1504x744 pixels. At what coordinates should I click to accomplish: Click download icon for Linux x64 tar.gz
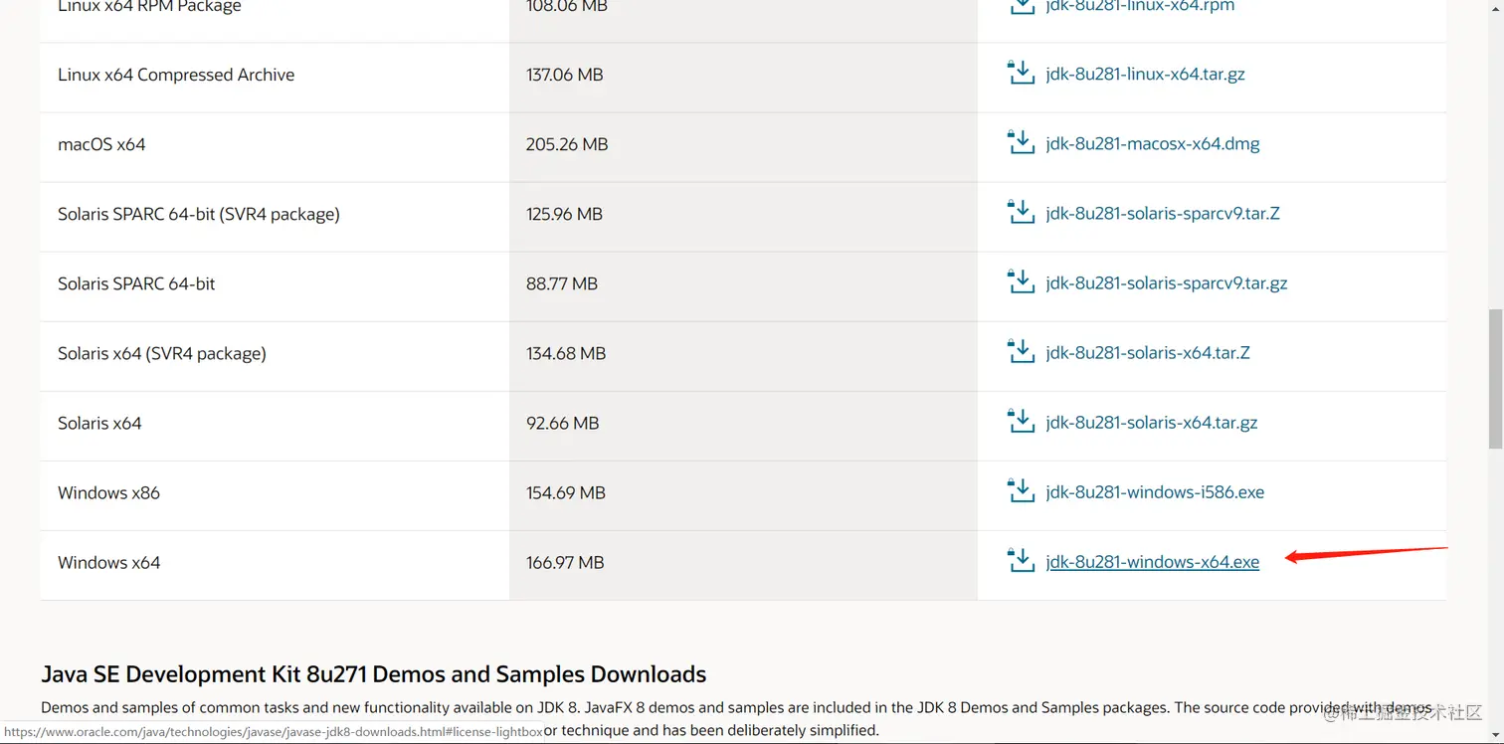[x=1022, y=74]
